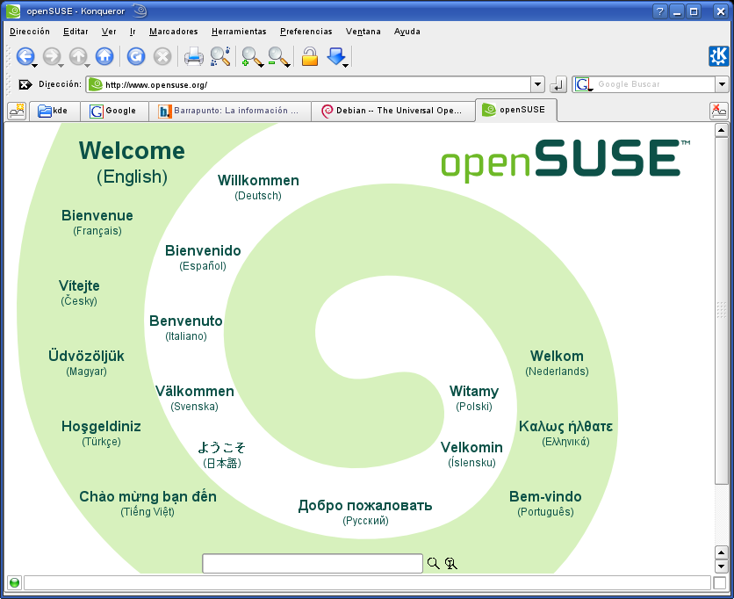
Task: Close current tab via tab bar icon
Action: coord(718,111)
